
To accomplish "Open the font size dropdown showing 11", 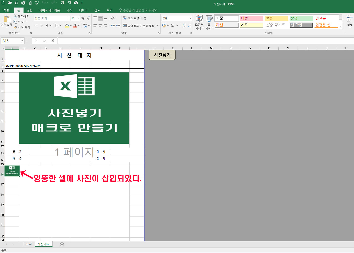I will (x=78, y=18).
